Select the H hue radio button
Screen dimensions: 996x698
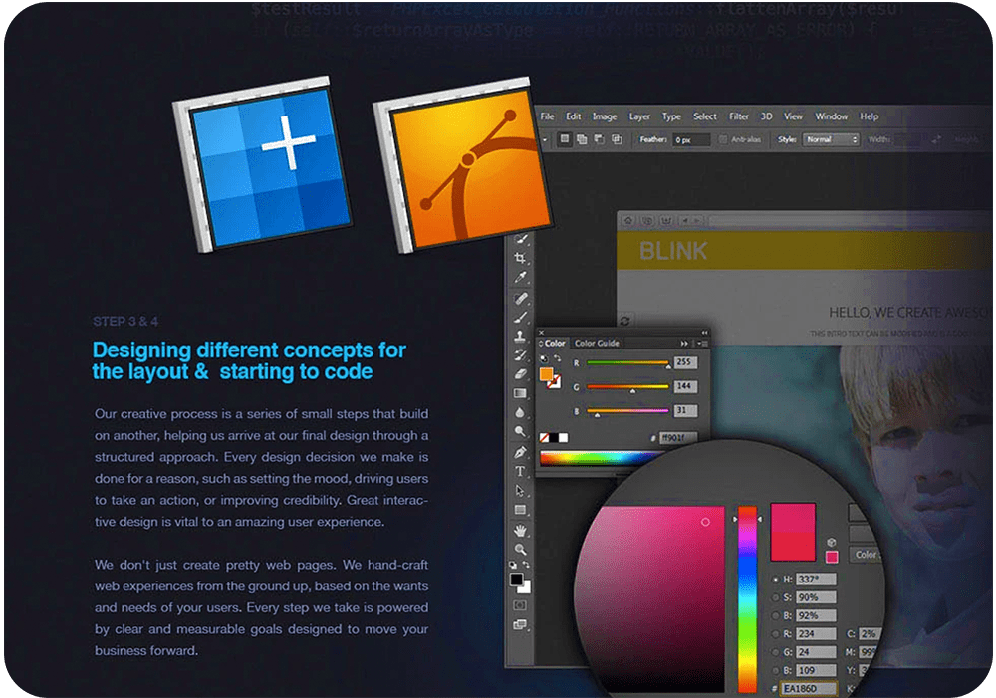pos(777,579)
